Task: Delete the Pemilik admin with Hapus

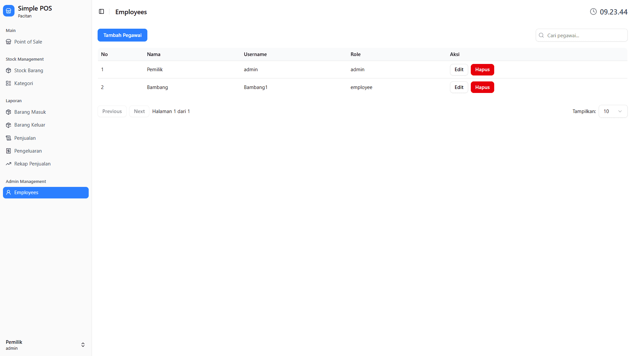Action: pyautogui.click(x=482, y=70)
